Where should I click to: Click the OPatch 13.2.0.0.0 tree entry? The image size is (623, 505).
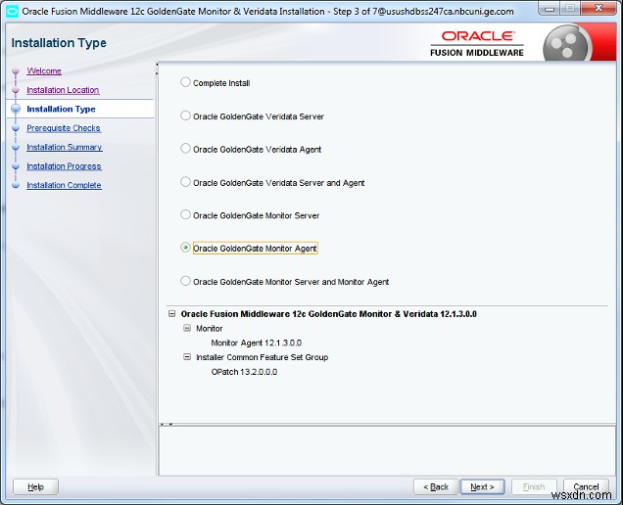point(244,372)
